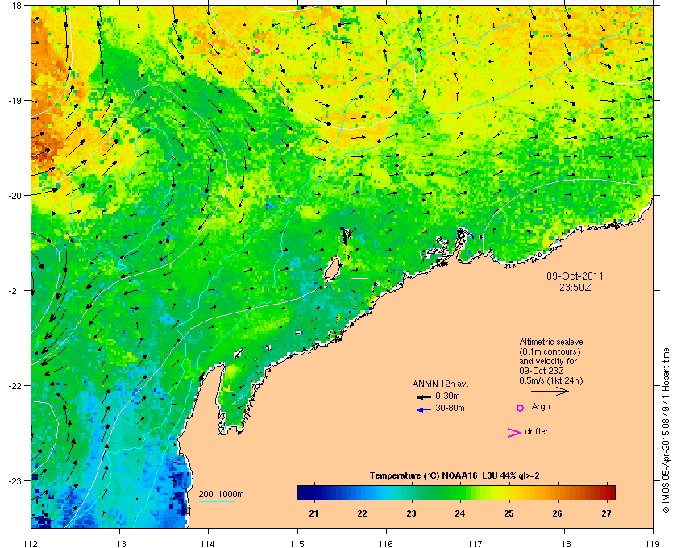
Task: Click the latitude axis label -19
Action: pyautogui.click(x=15, y=101)
